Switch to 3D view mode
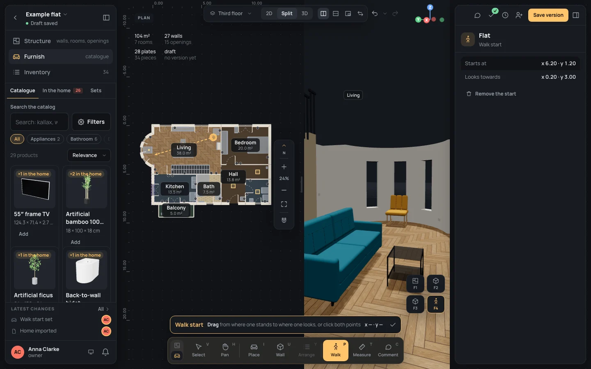Image resolution: width=591 pixels, height=369 pixels. (305, 14)
